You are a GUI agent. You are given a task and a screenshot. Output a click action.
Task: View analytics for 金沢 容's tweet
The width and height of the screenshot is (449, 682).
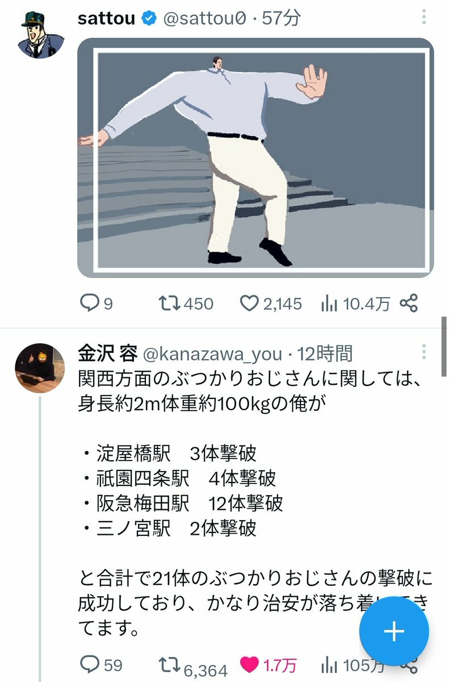[352, 664]
